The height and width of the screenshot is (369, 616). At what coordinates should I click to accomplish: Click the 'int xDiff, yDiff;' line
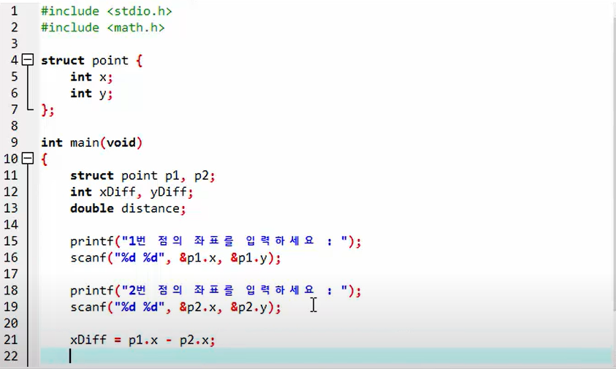pyautogui.click(x=132, y=191)
